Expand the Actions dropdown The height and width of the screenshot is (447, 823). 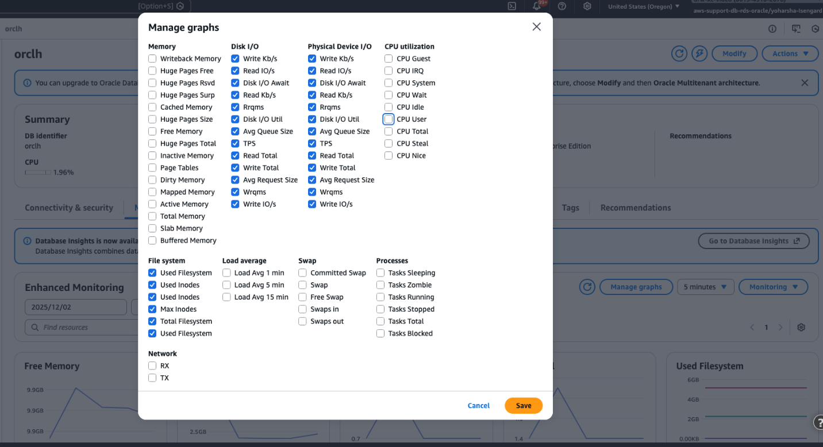click(790, 53)
